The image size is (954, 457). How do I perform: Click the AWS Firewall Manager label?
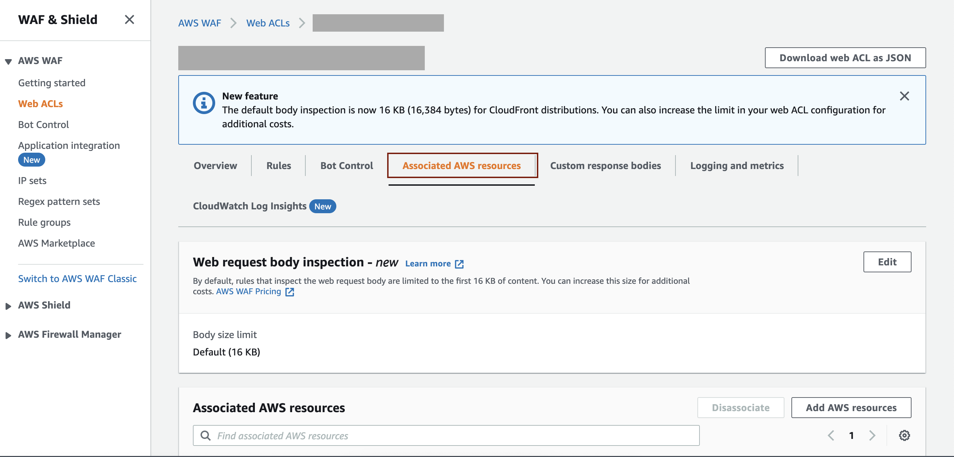pos(70,335)
